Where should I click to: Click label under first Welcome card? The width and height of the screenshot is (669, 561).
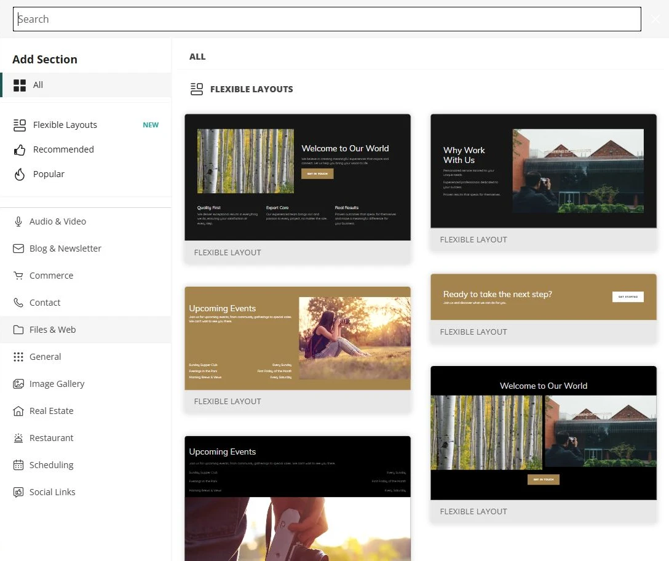(228, 253)
